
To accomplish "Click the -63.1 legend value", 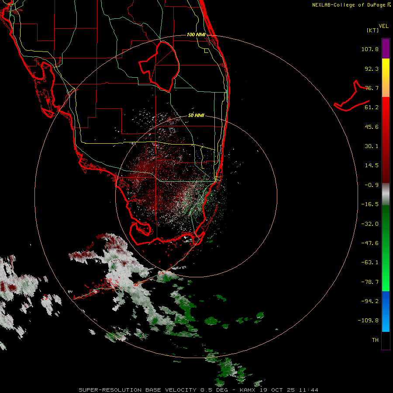I will tap(370, 262).
